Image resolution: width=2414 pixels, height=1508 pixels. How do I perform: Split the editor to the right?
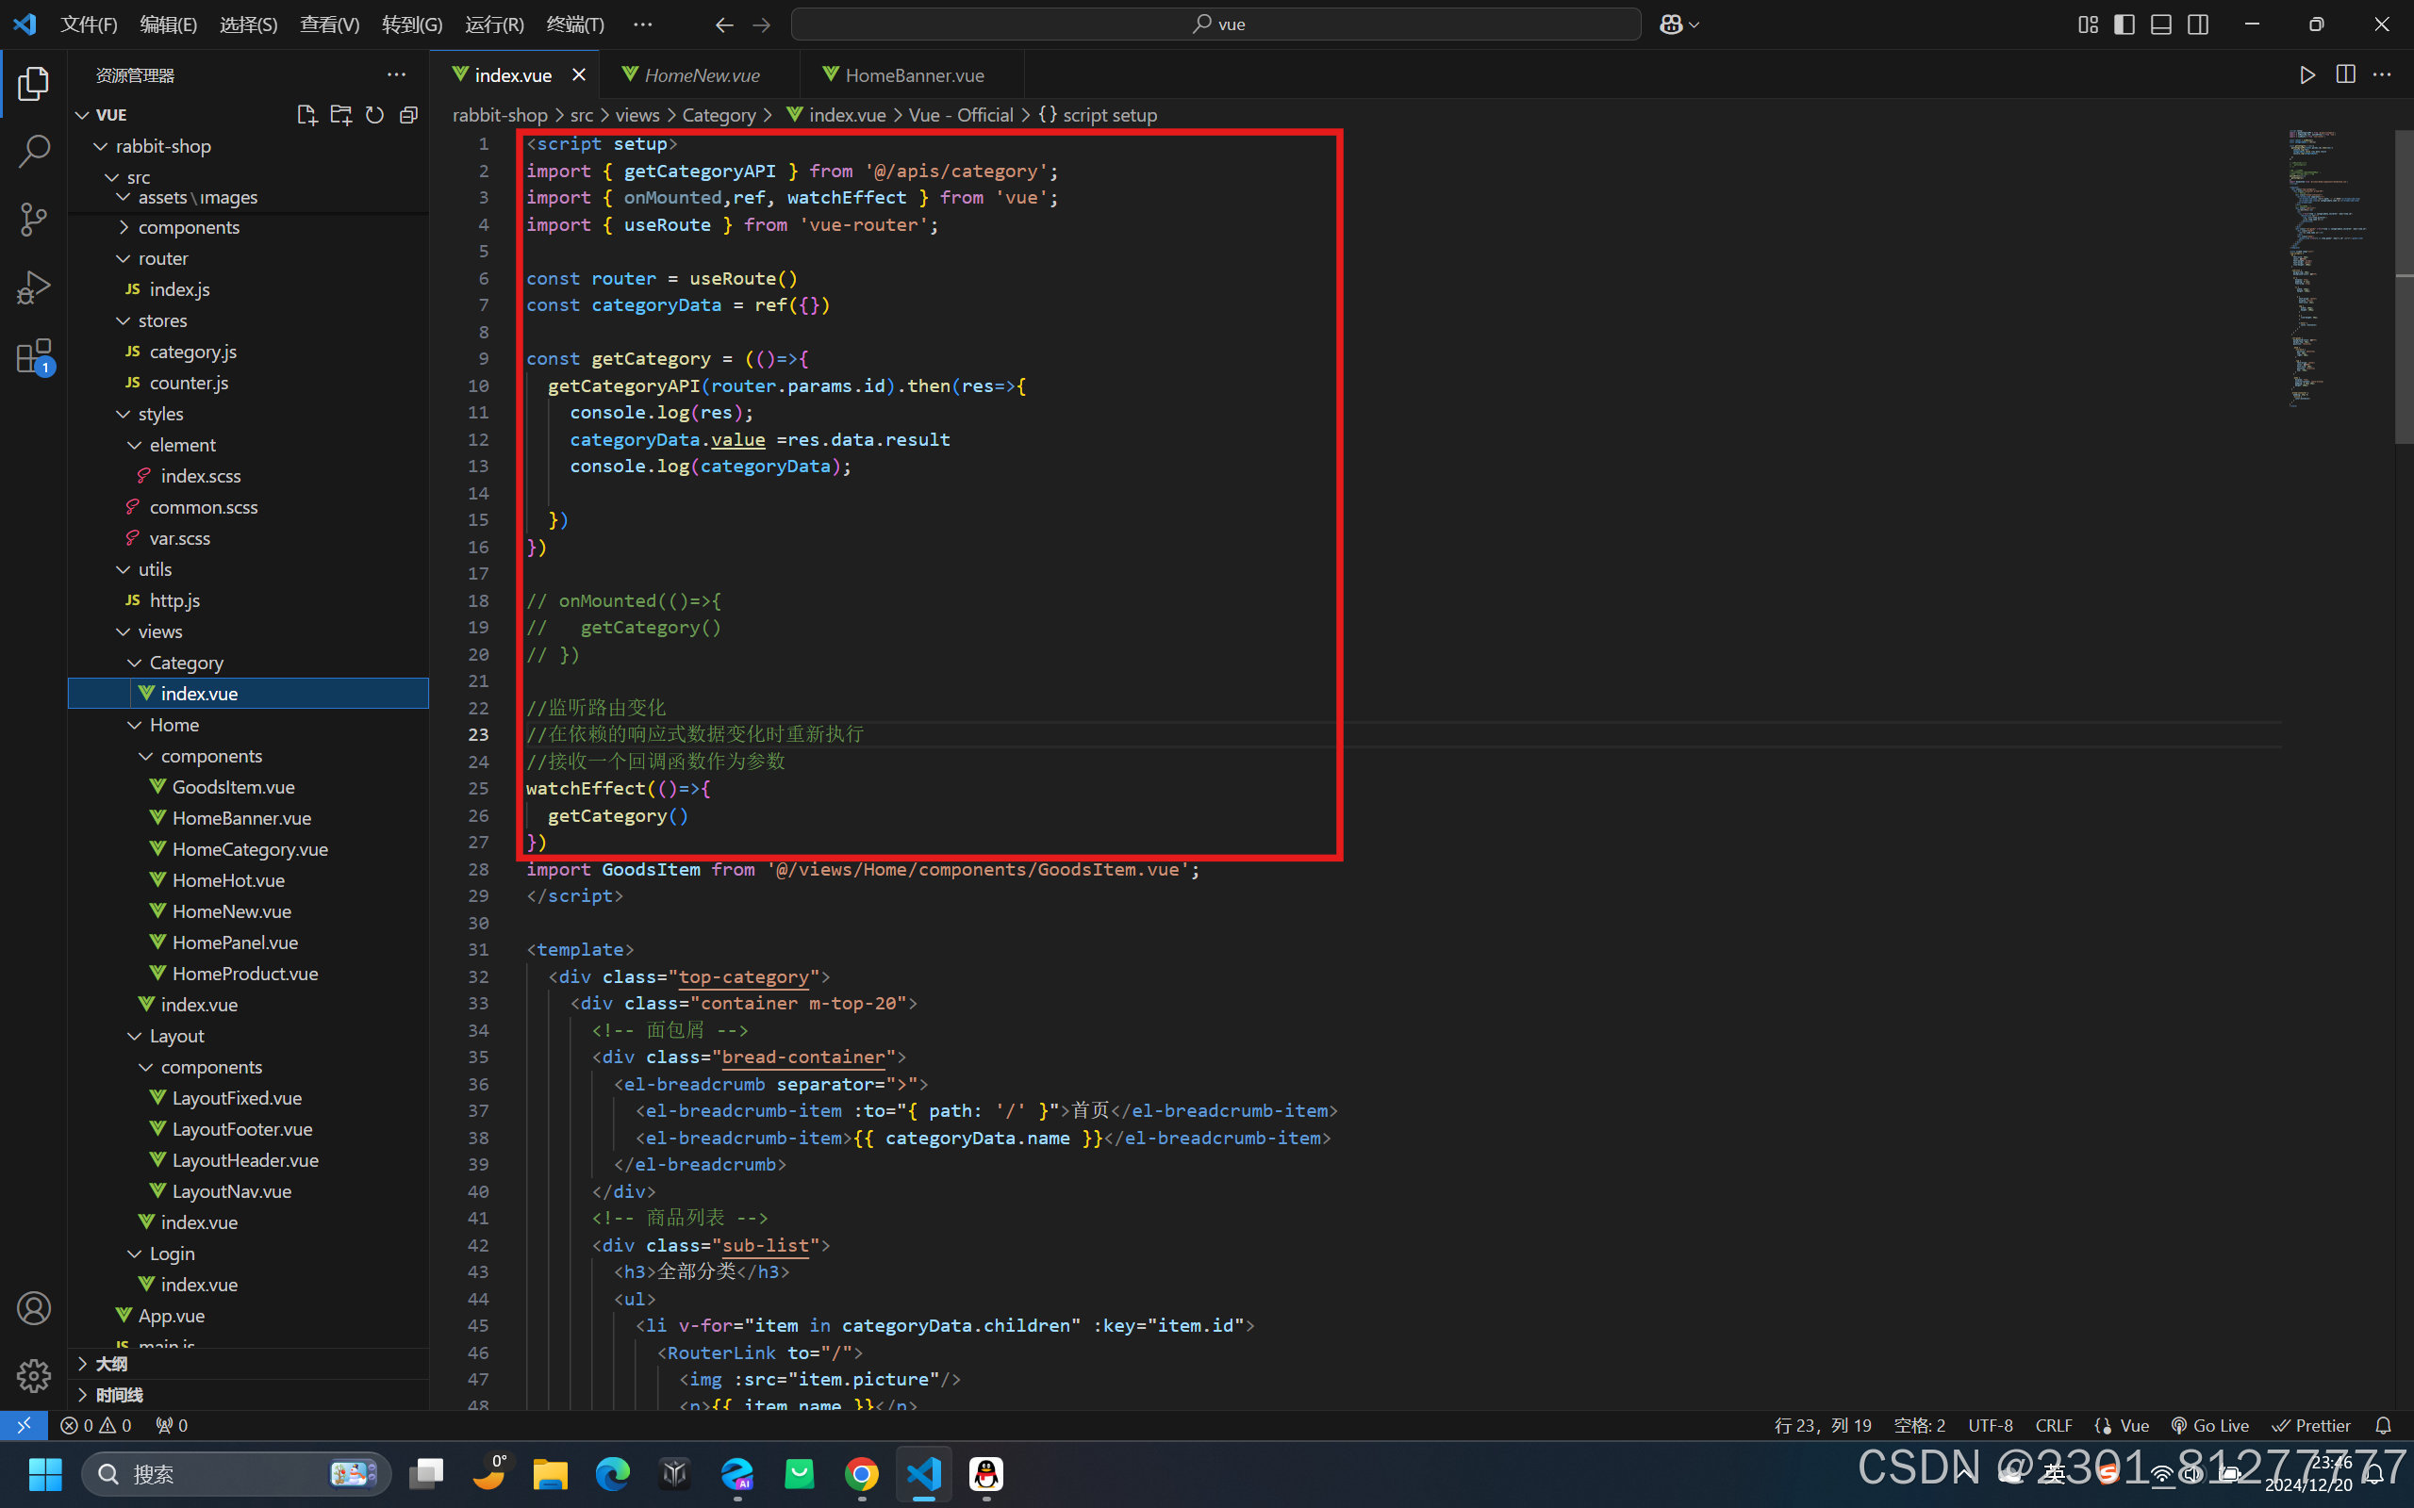(2345, 74)
